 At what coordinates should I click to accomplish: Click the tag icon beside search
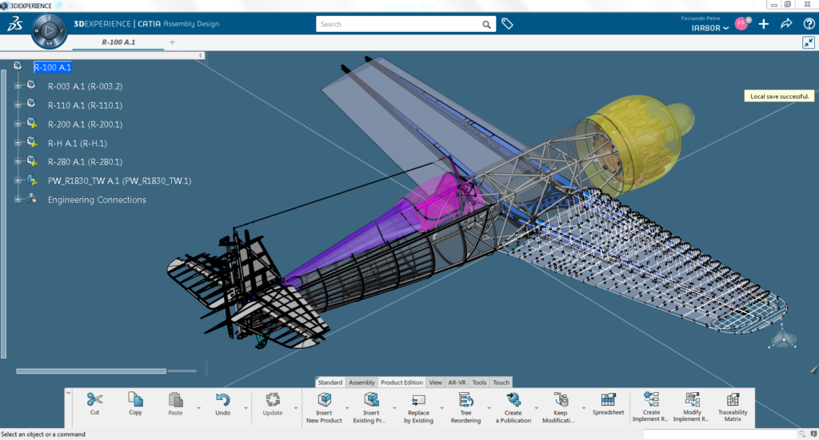point(507,23)
